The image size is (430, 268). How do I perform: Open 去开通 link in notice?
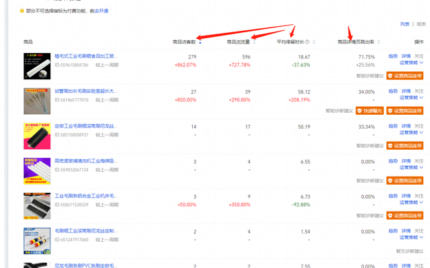(101, 11)
